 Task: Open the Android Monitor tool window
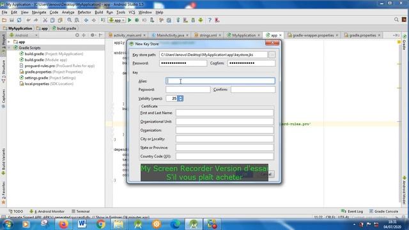tap(47, 211)
